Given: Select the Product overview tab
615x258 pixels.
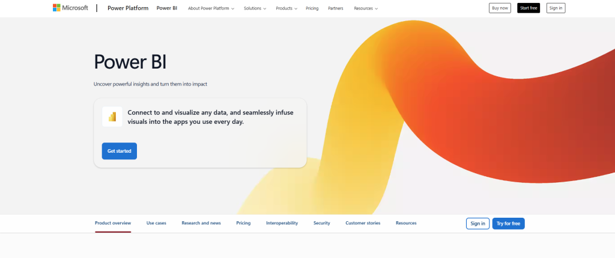Looking at the screenshot, I should (113, 223).
